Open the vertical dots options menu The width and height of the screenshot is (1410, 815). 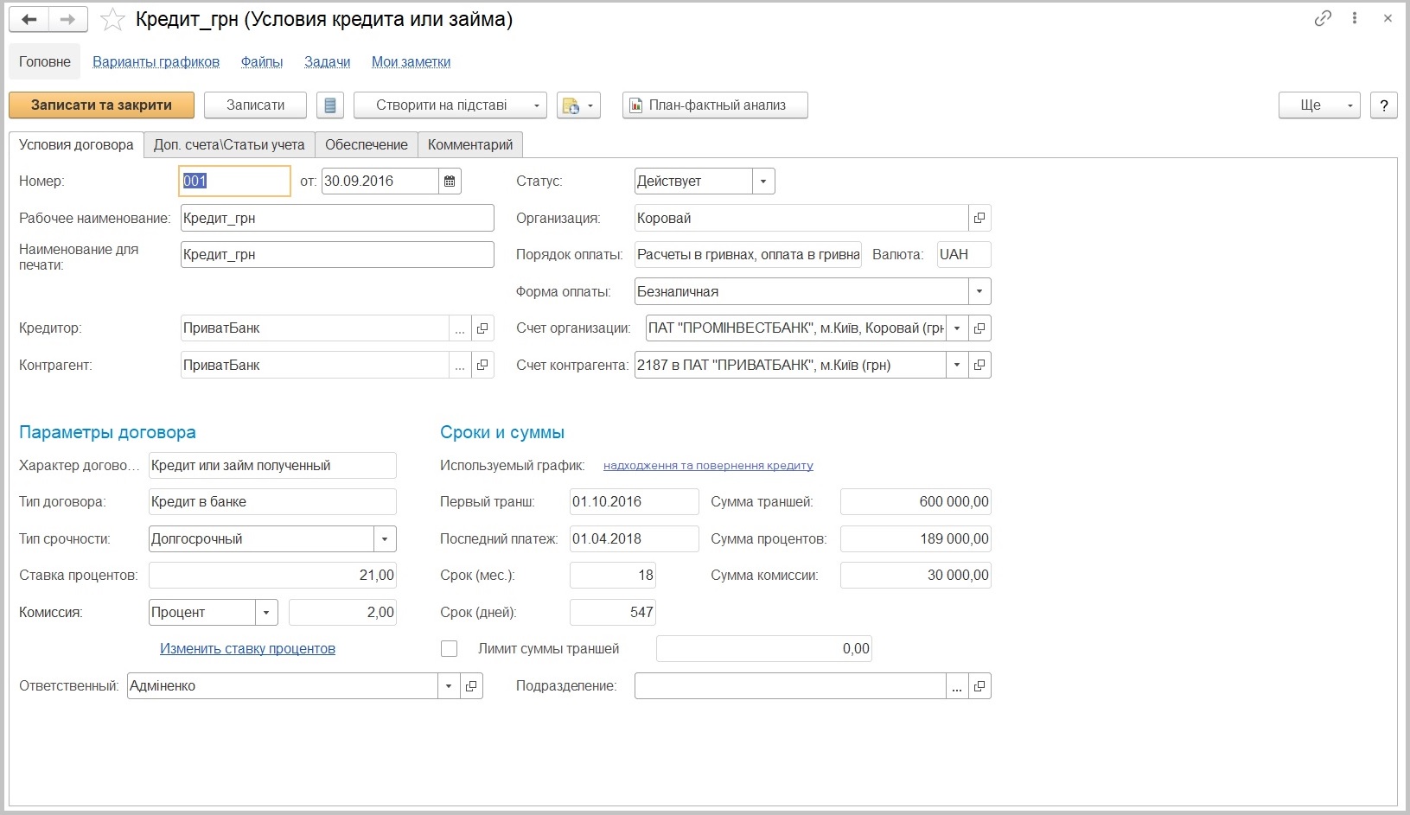(x=1355, y=18)
